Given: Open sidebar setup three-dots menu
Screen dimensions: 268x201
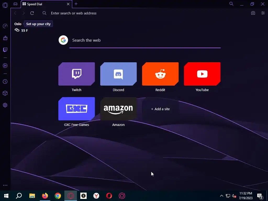Looking at the screenshot, I should pyautogui.click(x=5, y=185).
